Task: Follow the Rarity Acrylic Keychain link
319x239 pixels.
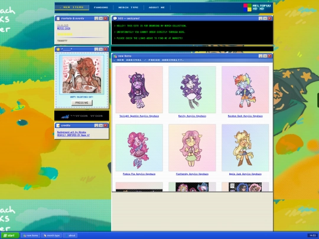Action: 192,116
